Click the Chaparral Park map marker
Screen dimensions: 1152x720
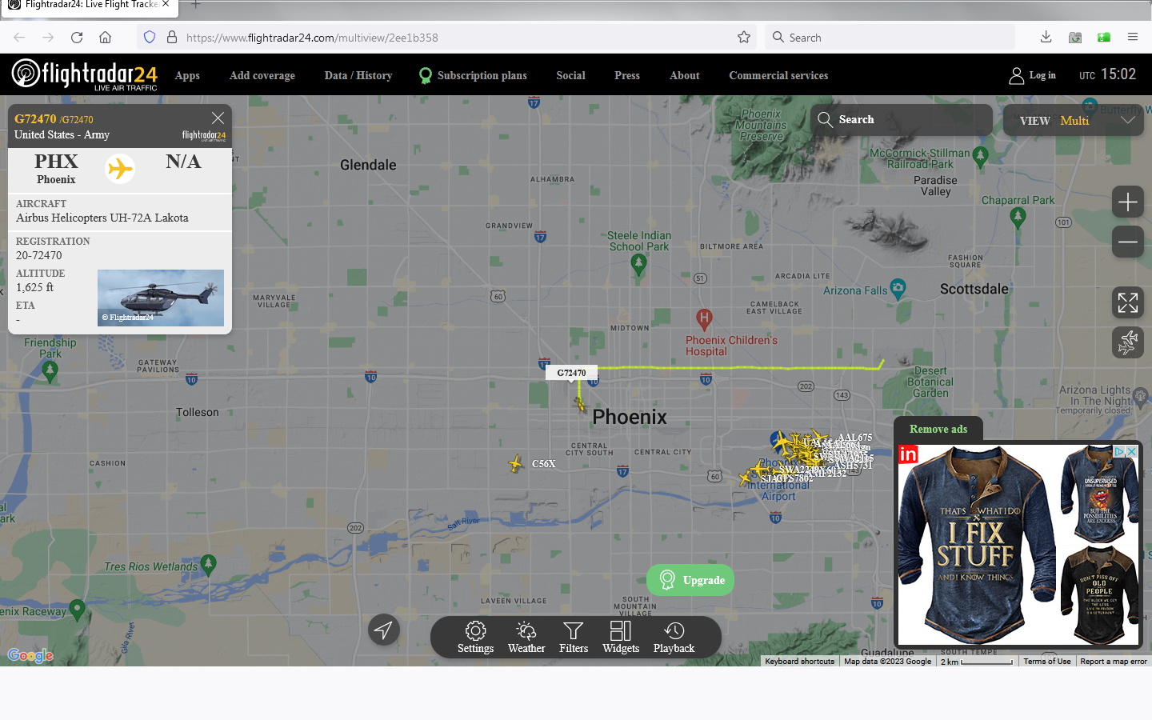pyautogui.click(x=1018, y=216)
